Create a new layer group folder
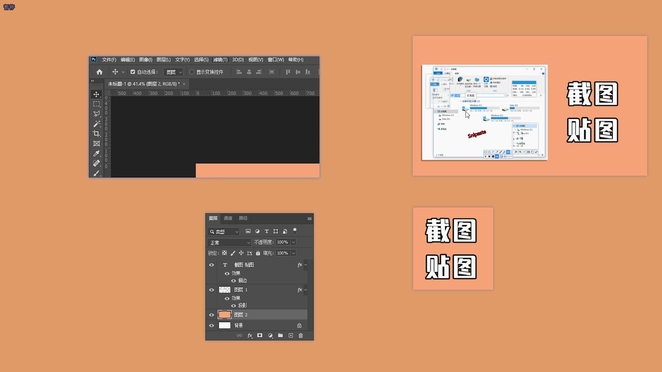Image resolution: width=662 pixels, height=372 pixels. [280, 335]
